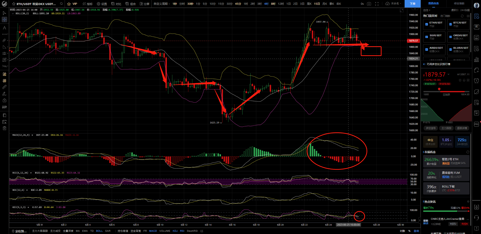481x234 pixels.
Task: Switch to the 综合指数 tab
Action: 459,3
